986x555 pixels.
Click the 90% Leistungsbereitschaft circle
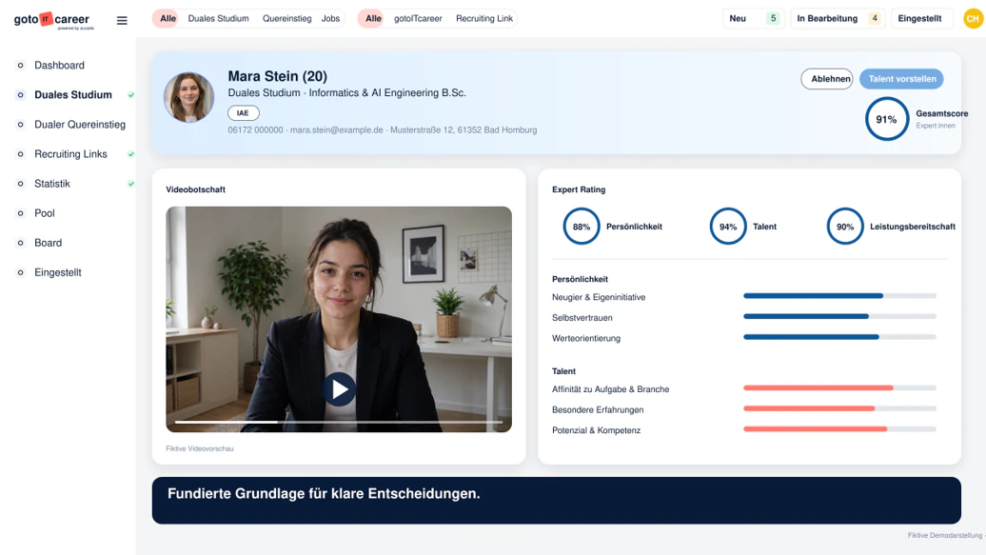point(844,227)
